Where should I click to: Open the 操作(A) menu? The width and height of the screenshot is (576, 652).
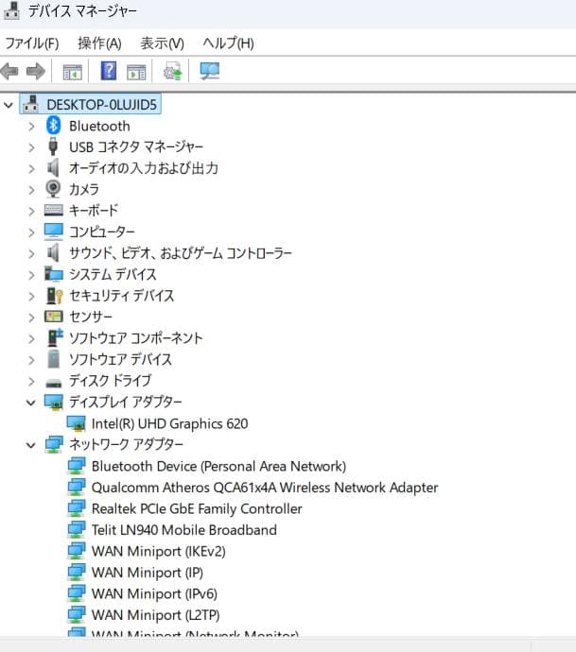click(x=99, y=43)
